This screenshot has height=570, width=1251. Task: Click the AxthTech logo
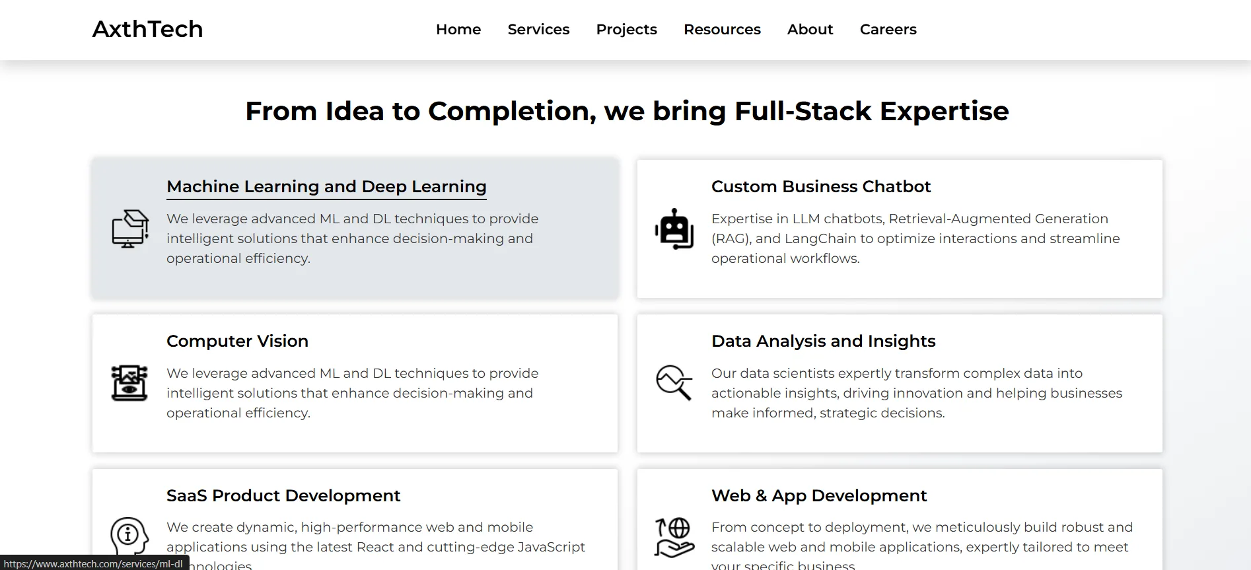pos(147,29)
